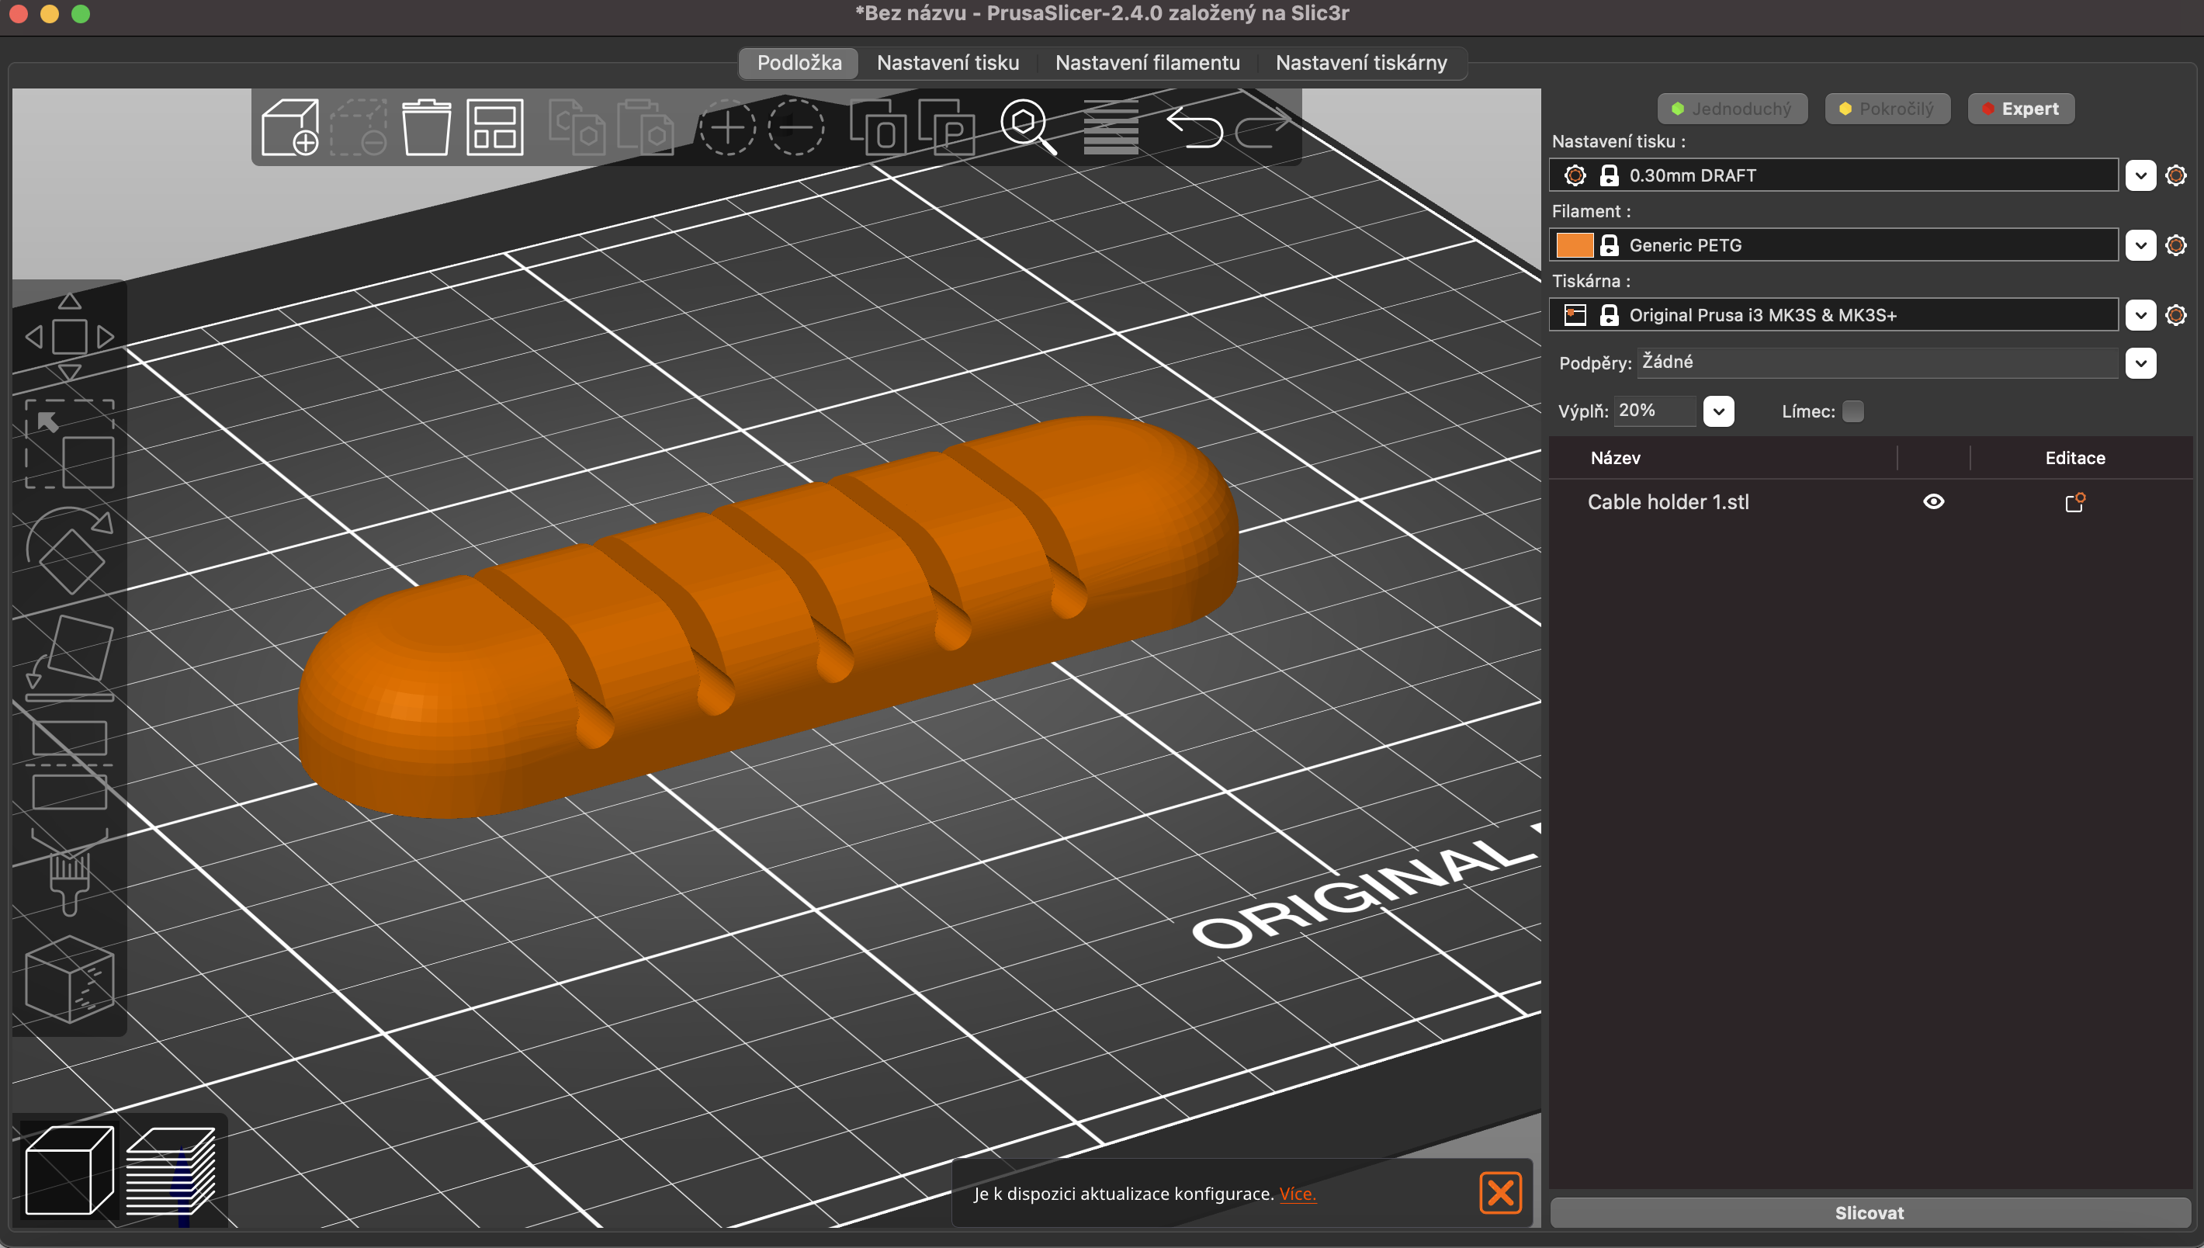This screenshot has height=1248, width=2204.
Task: Click the Delete selected object icon
Action: [359, 128]
